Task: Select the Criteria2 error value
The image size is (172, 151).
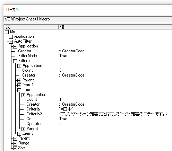Action: pos(113,114)
